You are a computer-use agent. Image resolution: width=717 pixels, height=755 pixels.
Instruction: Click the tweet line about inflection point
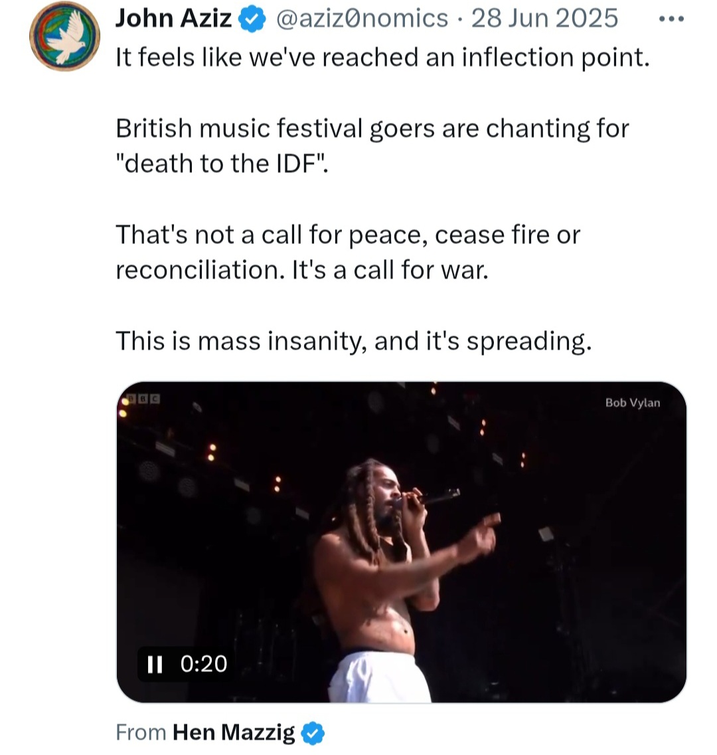pos(383,58)
